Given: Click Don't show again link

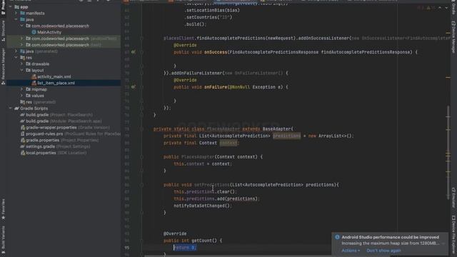Looking at the screenshot, I should tap(383, 251).
